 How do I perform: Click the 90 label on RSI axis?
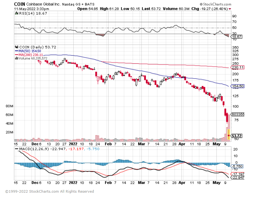[234, 16]
